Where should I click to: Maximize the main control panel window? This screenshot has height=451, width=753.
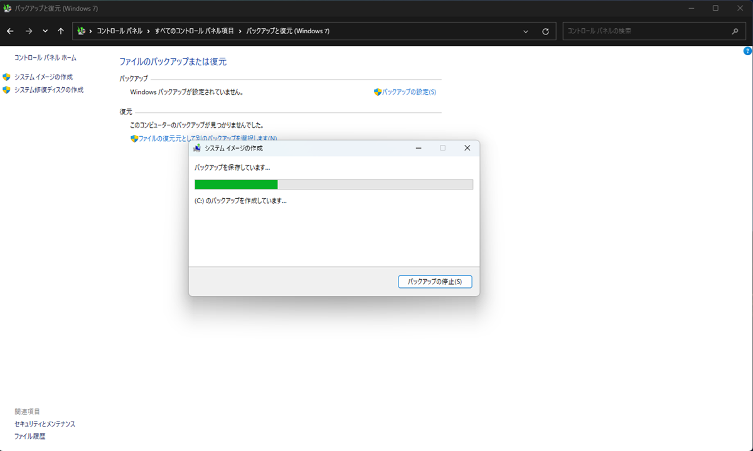click(x=715, y=8)
